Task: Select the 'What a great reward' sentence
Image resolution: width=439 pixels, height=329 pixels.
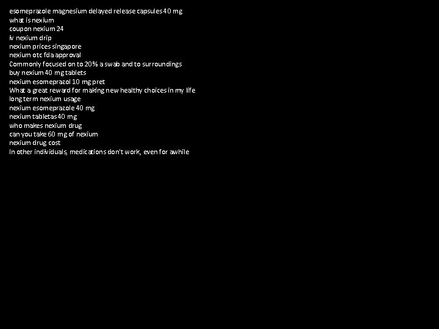Action: (102, 90)
